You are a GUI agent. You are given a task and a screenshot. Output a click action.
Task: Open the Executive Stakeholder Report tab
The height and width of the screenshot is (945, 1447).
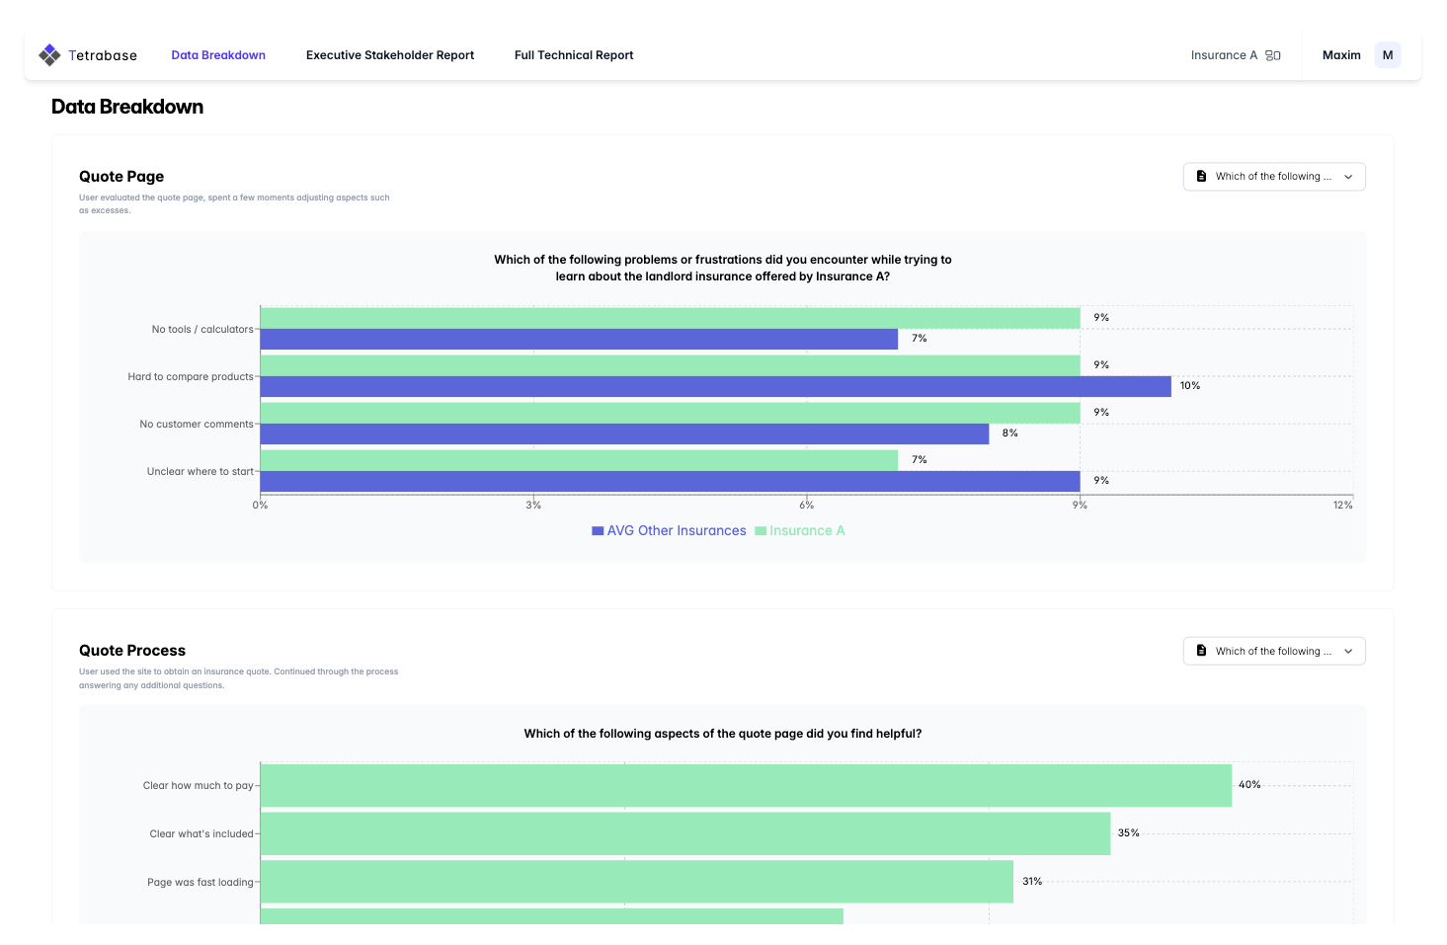[x=390, y=55]
